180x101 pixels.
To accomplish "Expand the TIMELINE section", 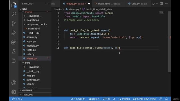I will 35,95.
